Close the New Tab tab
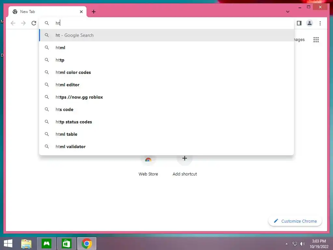The width and height of the screenshot is (333, 250). click(x=81, y=12)
